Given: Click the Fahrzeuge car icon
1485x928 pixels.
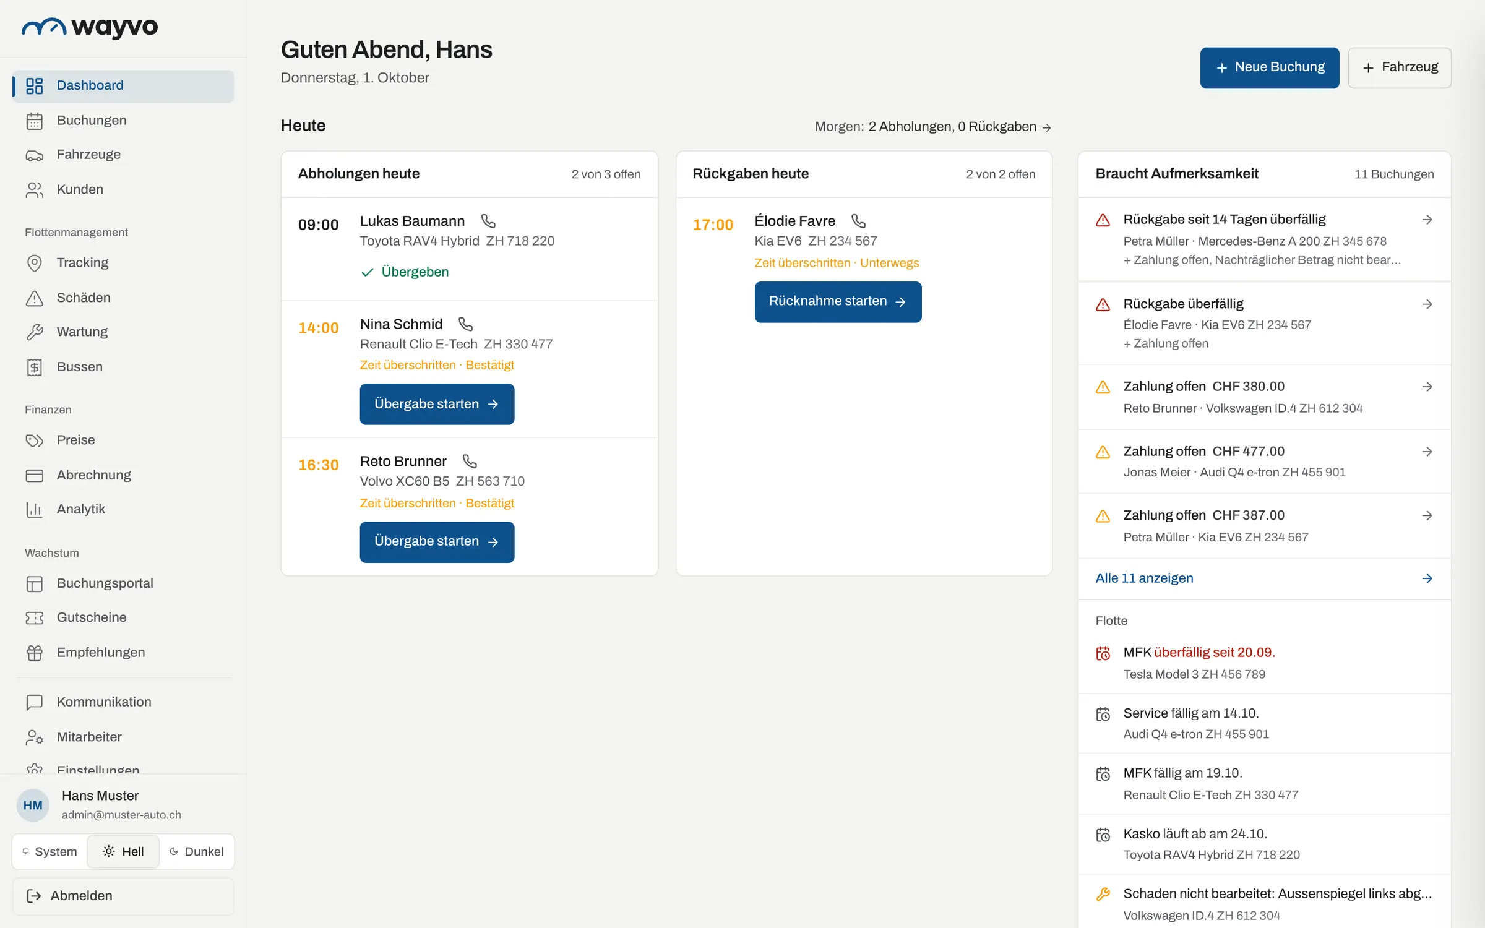Looking at the screenshot, I should click(x=35, y=155).
